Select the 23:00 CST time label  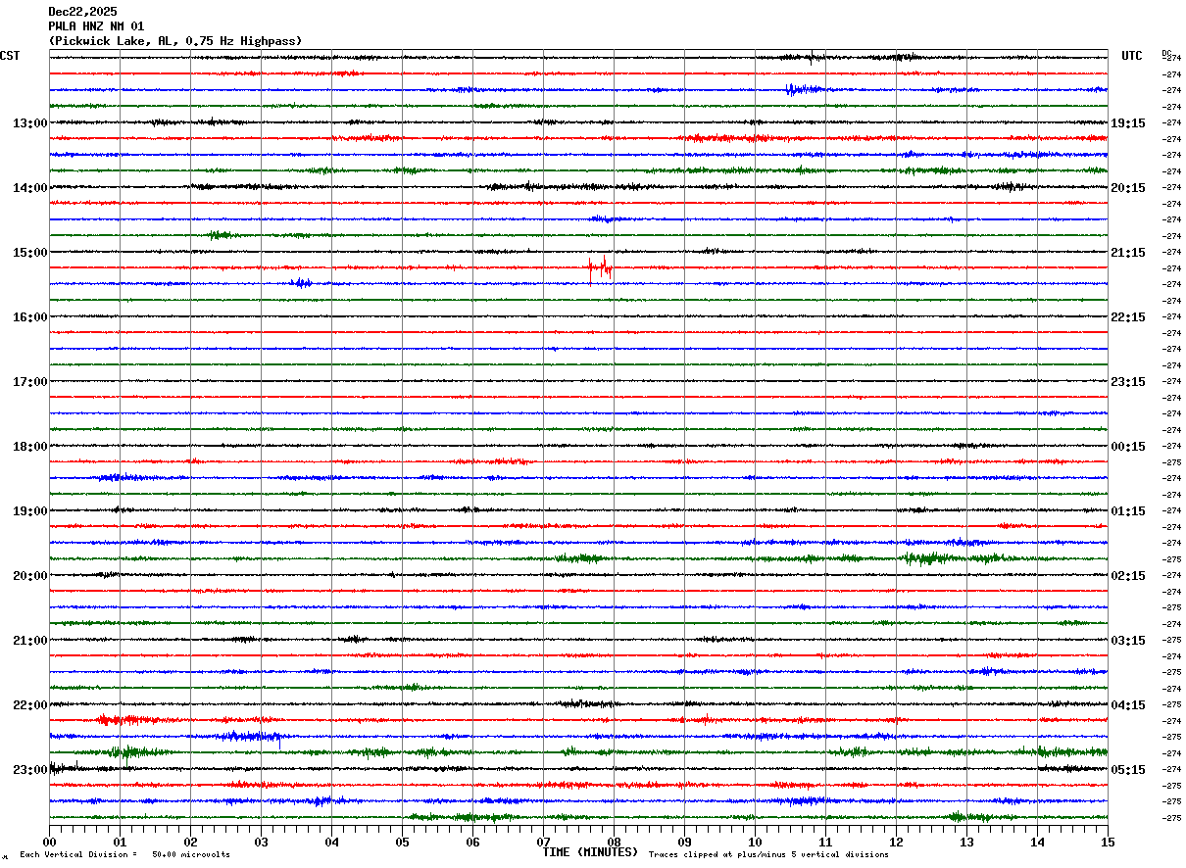[30, 770]
